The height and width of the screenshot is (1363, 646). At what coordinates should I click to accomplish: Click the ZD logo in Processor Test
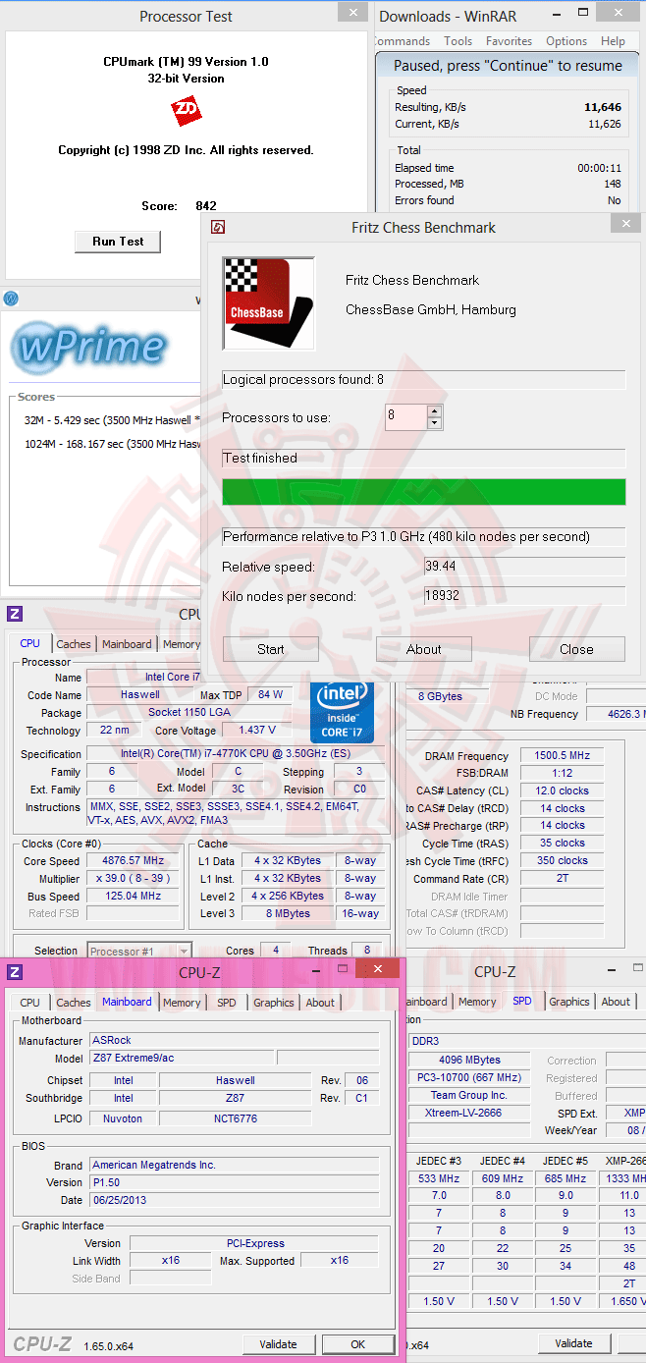click(x=186, y=111)
